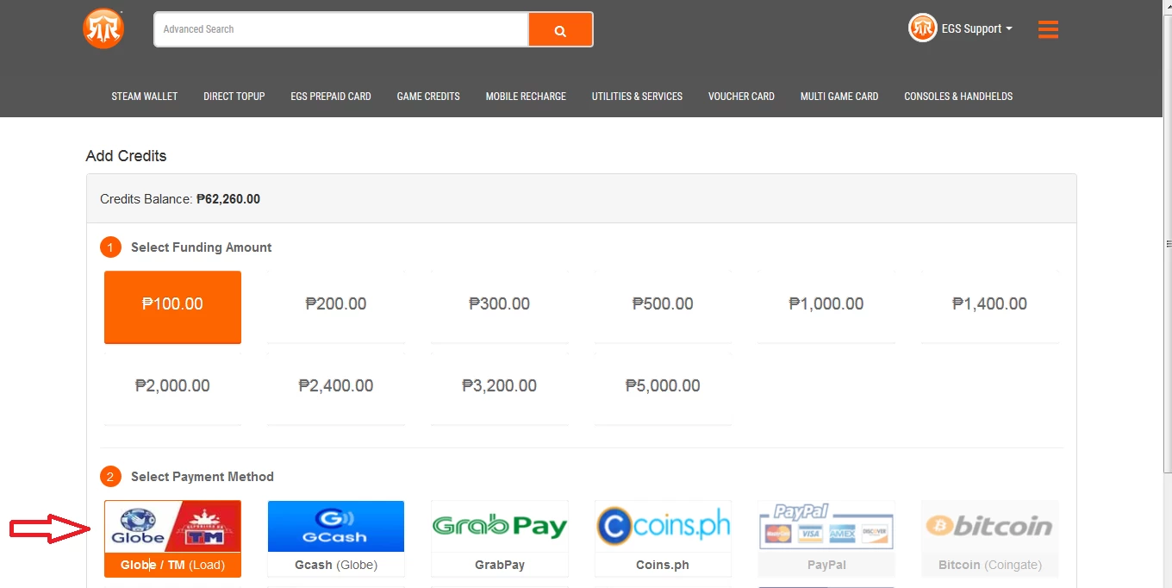Select the ₱5,000.00 funding amount
1172x588 pixels.
click(663, 389)
